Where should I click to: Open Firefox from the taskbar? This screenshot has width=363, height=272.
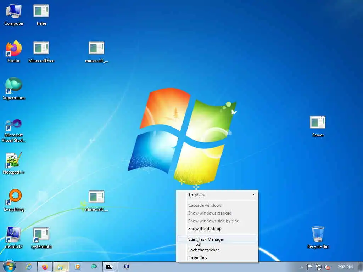[45, 267]
